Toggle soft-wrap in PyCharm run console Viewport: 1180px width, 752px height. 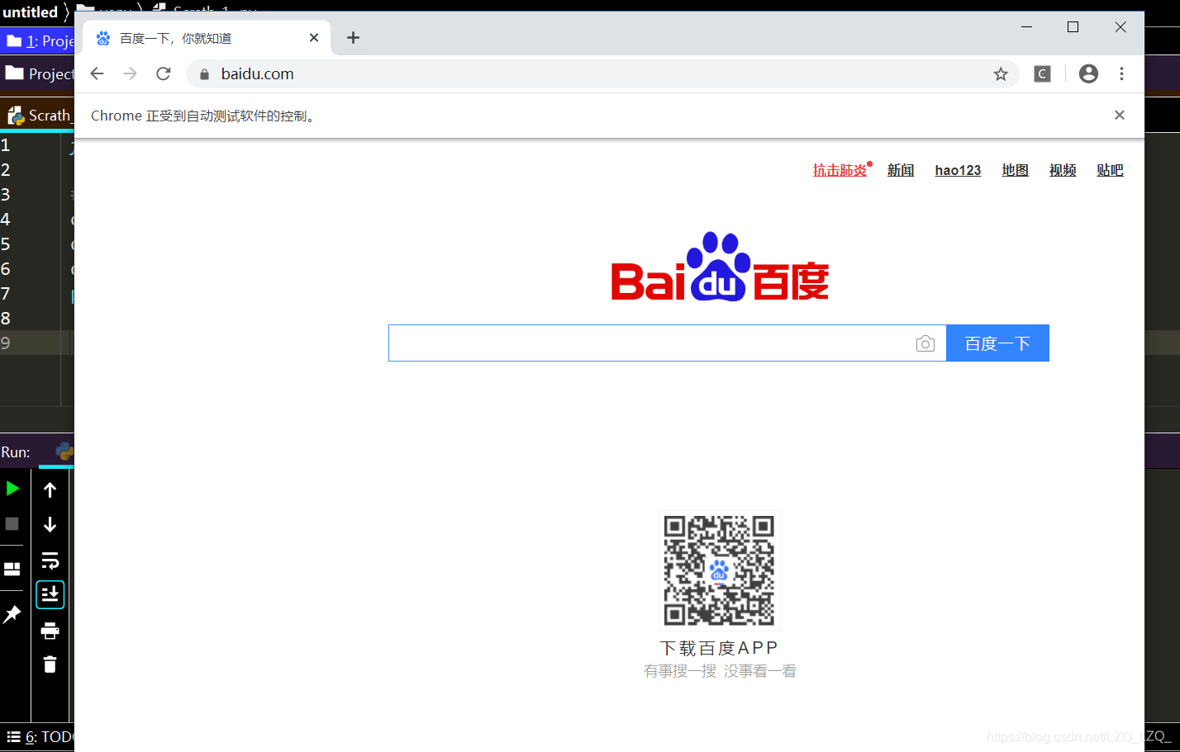[50, 561]
